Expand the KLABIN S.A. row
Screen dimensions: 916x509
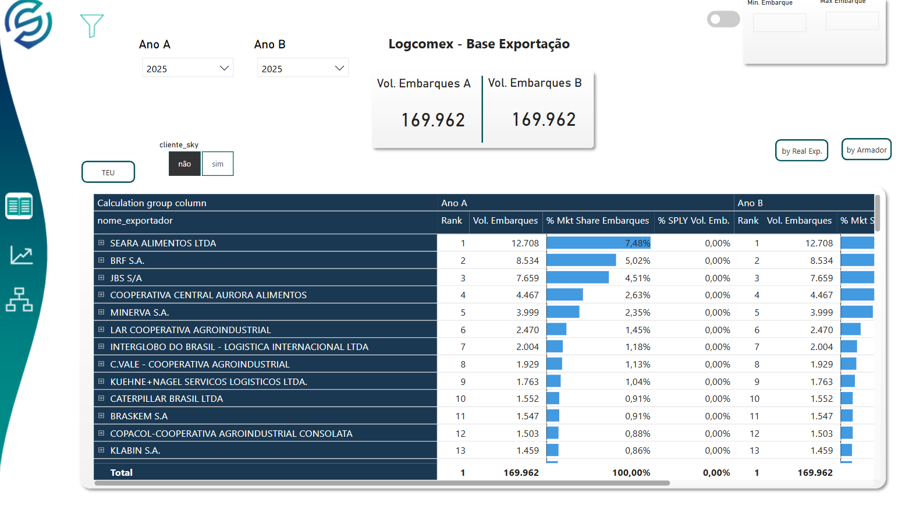[101, 450]
